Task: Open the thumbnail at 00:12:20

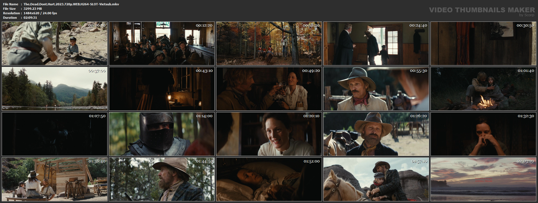Action: [162, 44]
